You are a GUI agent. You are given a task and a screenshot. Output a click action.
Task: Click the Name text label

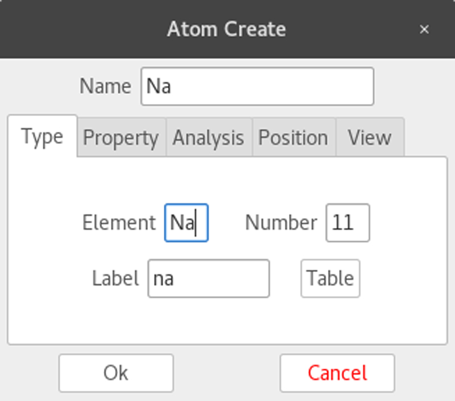click(x=105, y=86)
